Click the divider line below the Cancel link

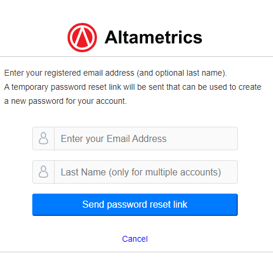pyautogui.click(x=136, y=252)
